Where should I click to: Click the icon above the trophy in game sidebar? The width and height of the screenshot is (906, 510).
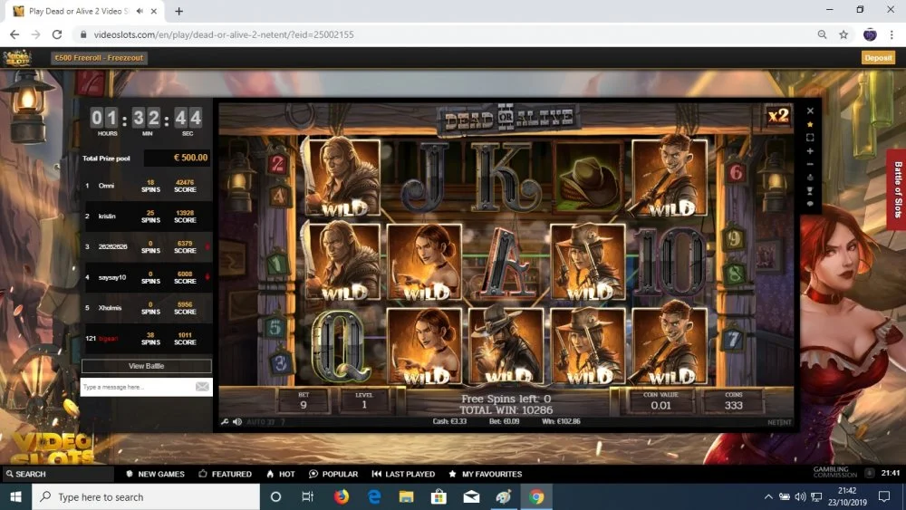[x=810, y=178]
